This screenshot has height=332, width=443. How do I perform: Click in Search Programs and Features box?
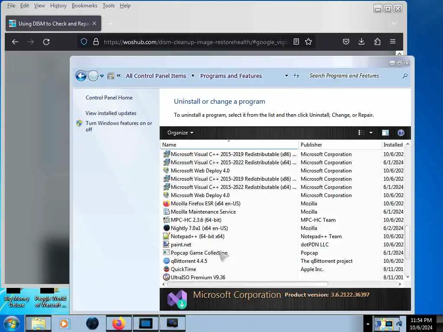click(354, 76)
